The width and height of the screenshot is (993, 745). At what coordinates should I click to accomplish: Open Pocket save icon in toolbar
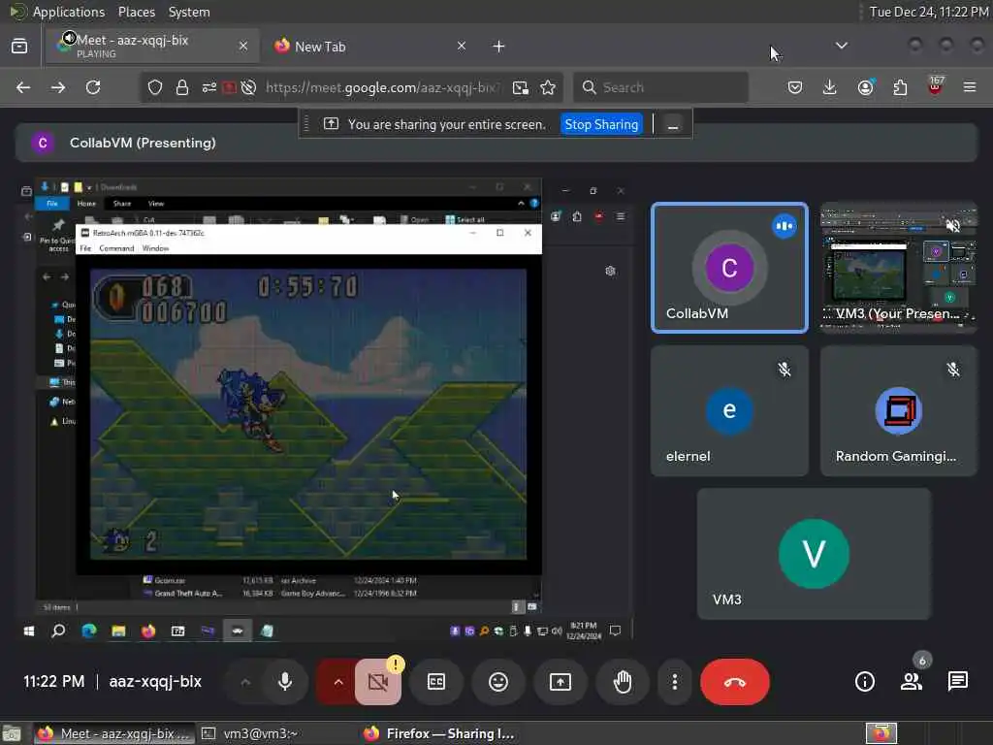(x=795, y=87)
